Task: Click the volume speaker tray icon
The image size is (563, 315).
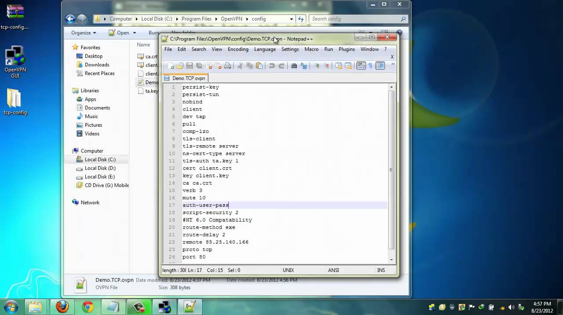Action: click(x=511, y=307)
